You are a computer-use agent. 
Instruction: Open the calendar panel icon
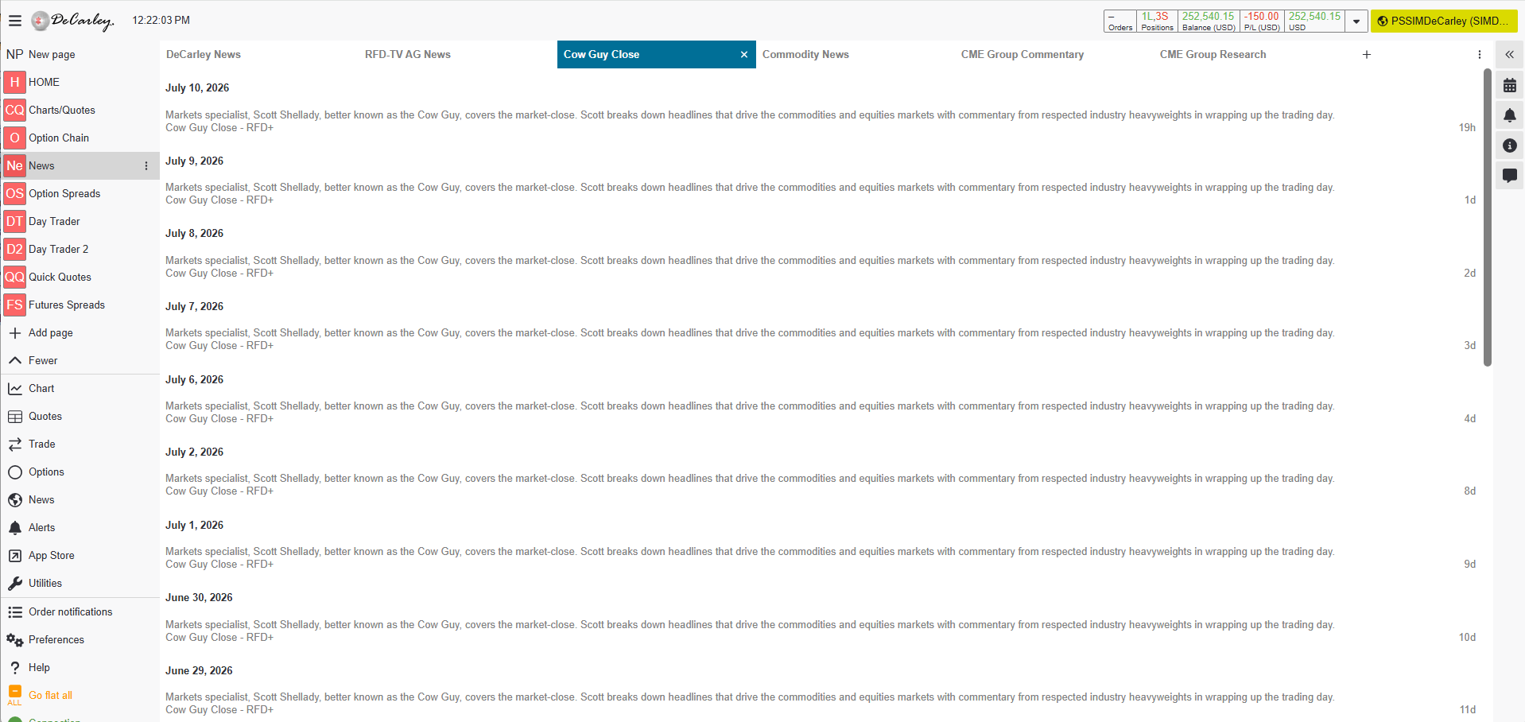(x=1510, y=85)
